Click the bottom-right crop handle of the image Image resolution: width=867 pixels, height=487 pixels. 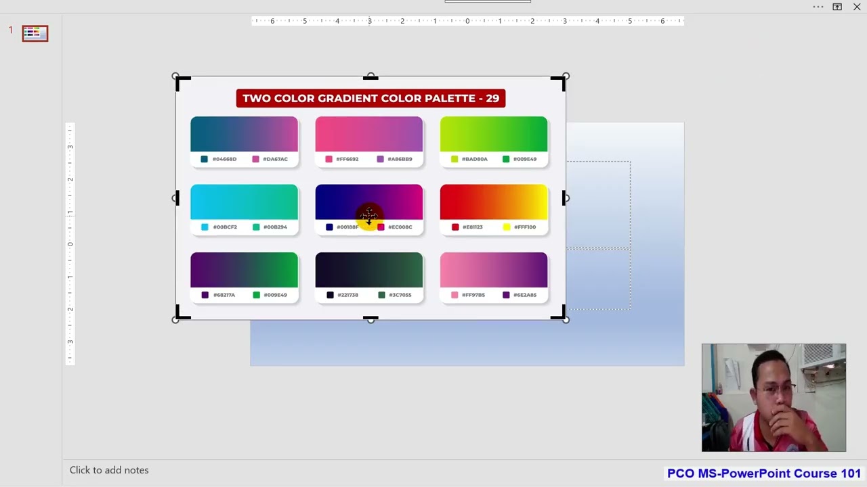pos(559,313)
